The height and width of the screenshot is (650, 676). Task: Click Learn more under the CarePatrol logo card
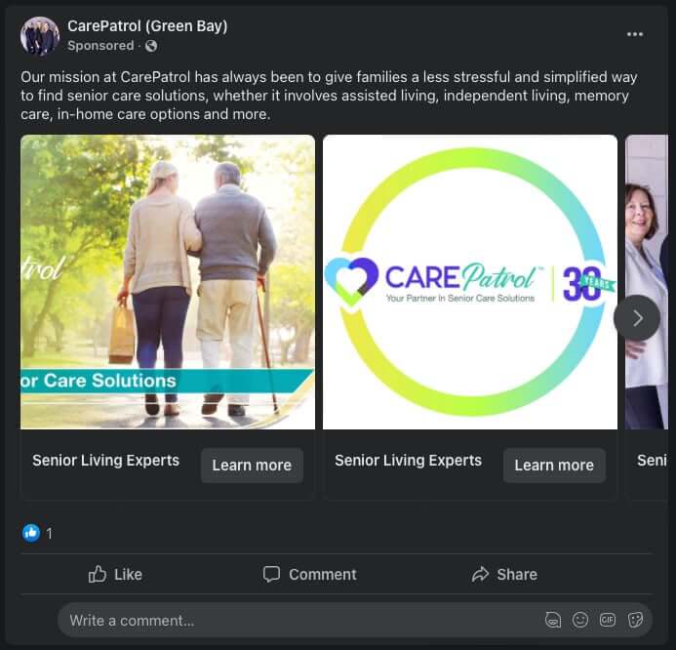pyautogui.click(x=554, y=466)
